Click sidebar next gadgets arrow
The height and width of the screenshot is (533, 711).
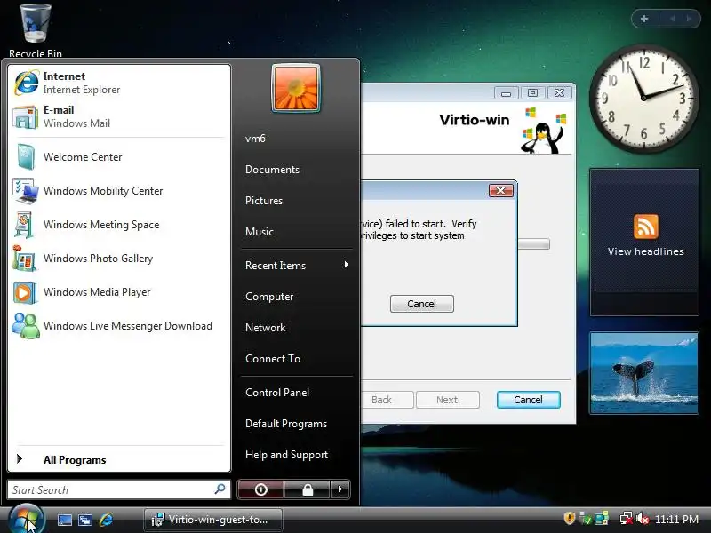[690, 19]
